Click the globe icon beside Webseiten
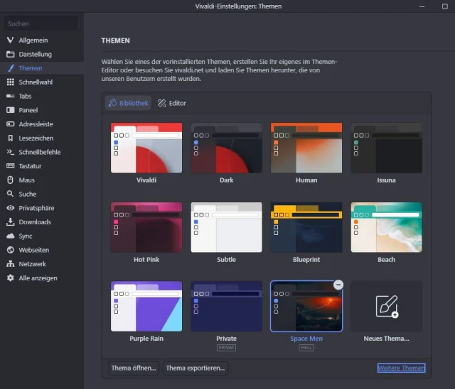This screenshot has width=455, height=389. coord(11,250)
